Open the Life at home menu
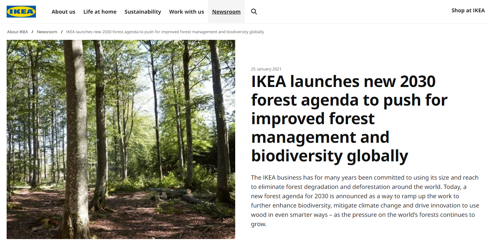491x250 pixels. [100, 12]
